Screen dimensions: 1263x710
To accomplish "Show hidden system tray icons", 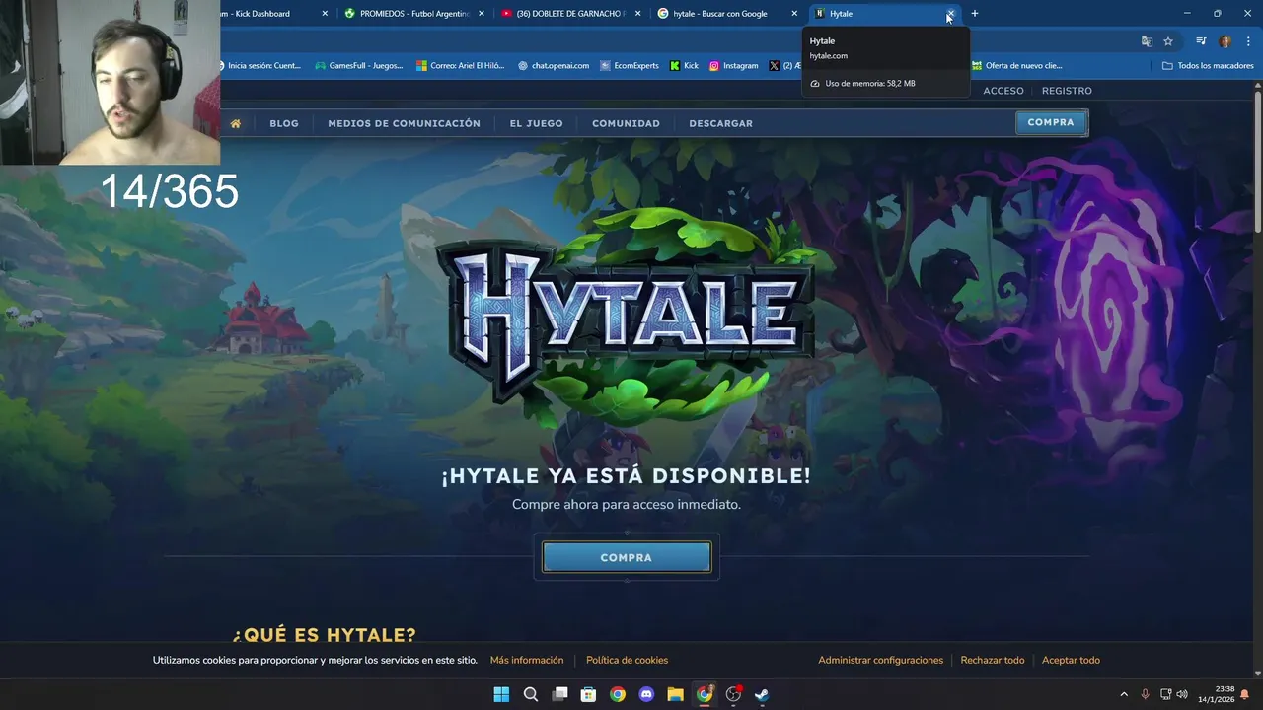I will [x=1123, y=694].
